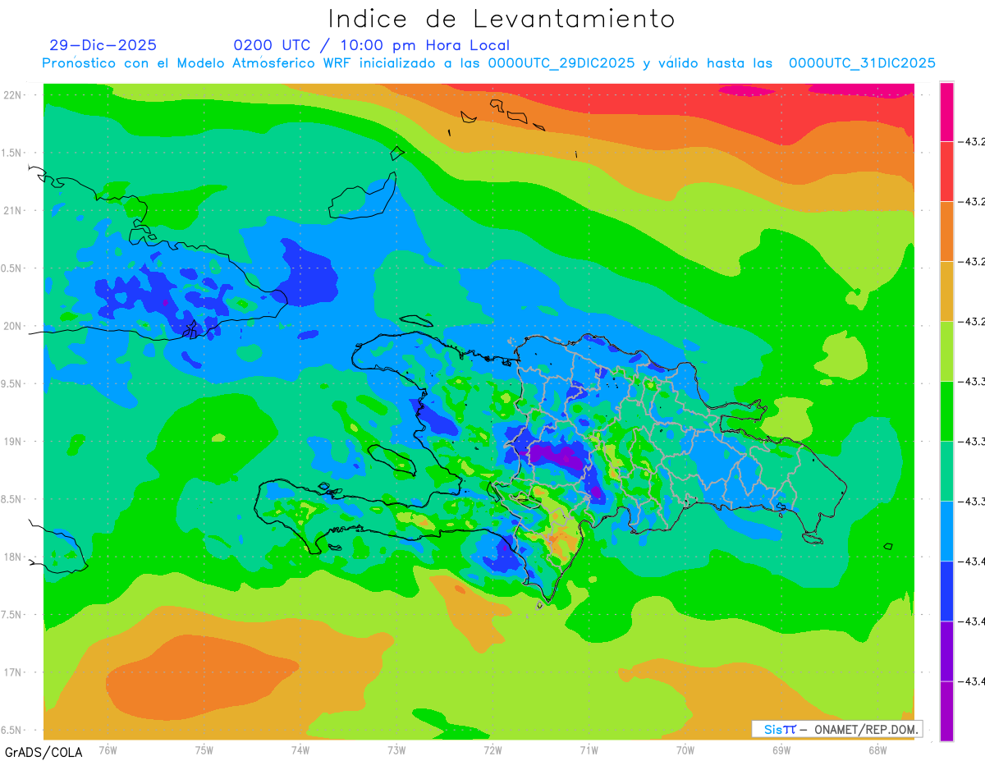
Task: Click the 72W longitude label
Action: tap(492, 750)
